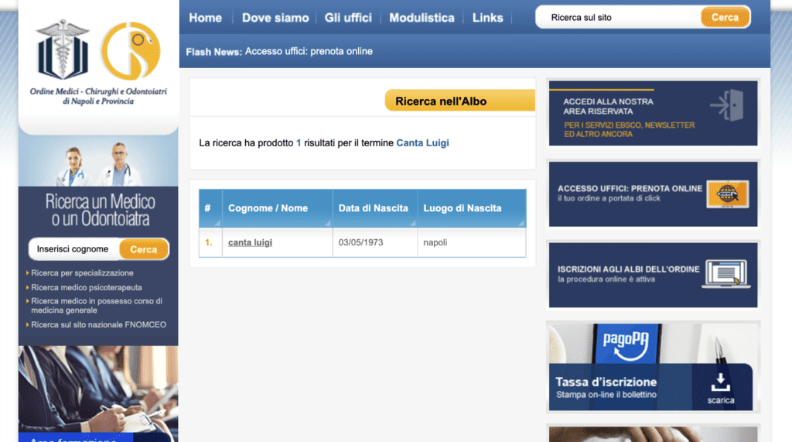Open the canta luigi result link
This screenshot has height=442, width=792.
pos(250,243)
